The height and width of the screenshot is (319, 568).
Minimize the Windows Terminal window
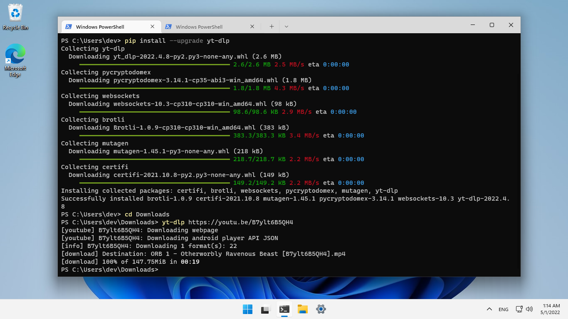coord(473,25)
